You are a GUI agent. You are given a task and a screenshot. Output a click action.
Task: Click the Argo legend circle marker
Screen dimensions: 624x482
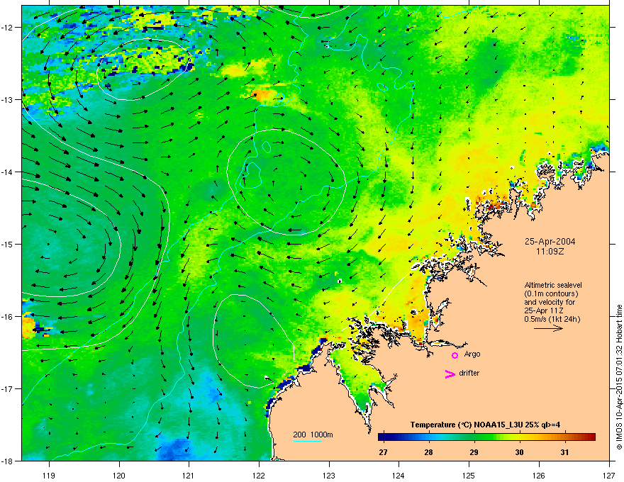pos(455,355)
